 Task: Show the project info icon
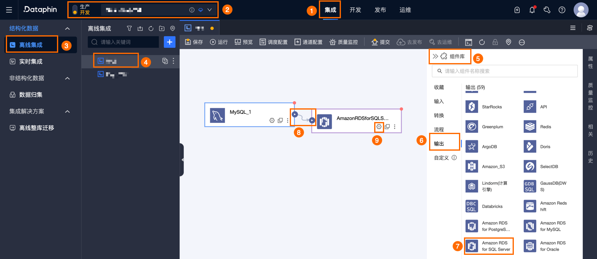click(x=192, y=10)
